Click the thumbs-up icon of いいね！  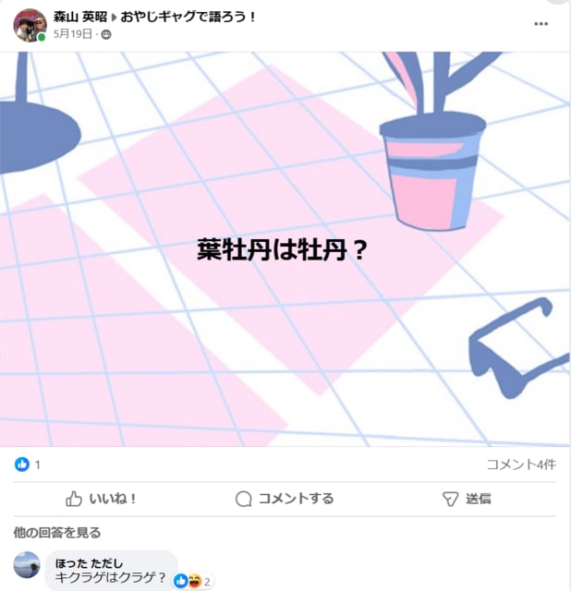click(x=74, y=499)
